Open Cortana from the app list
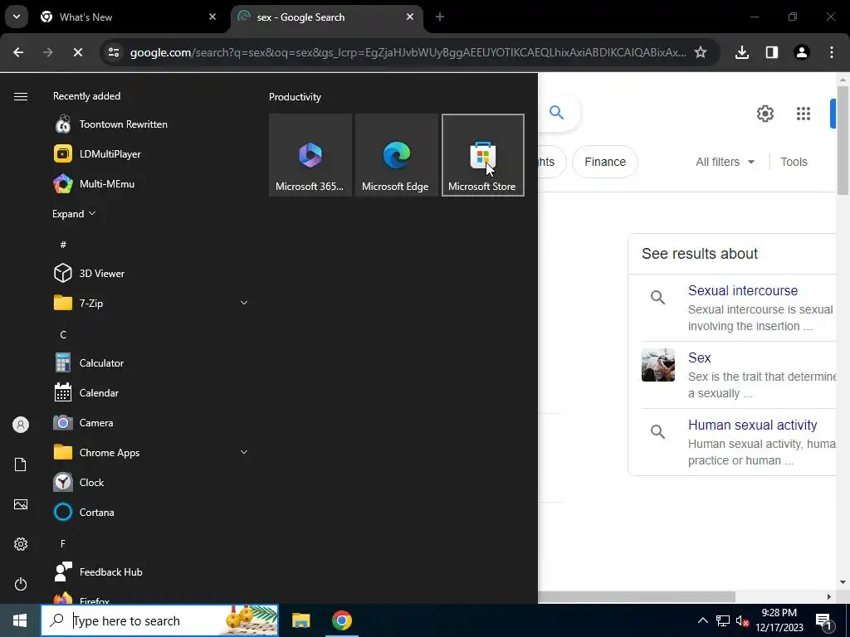The width and height of the screenshot is (850, 637). point(150,512)
